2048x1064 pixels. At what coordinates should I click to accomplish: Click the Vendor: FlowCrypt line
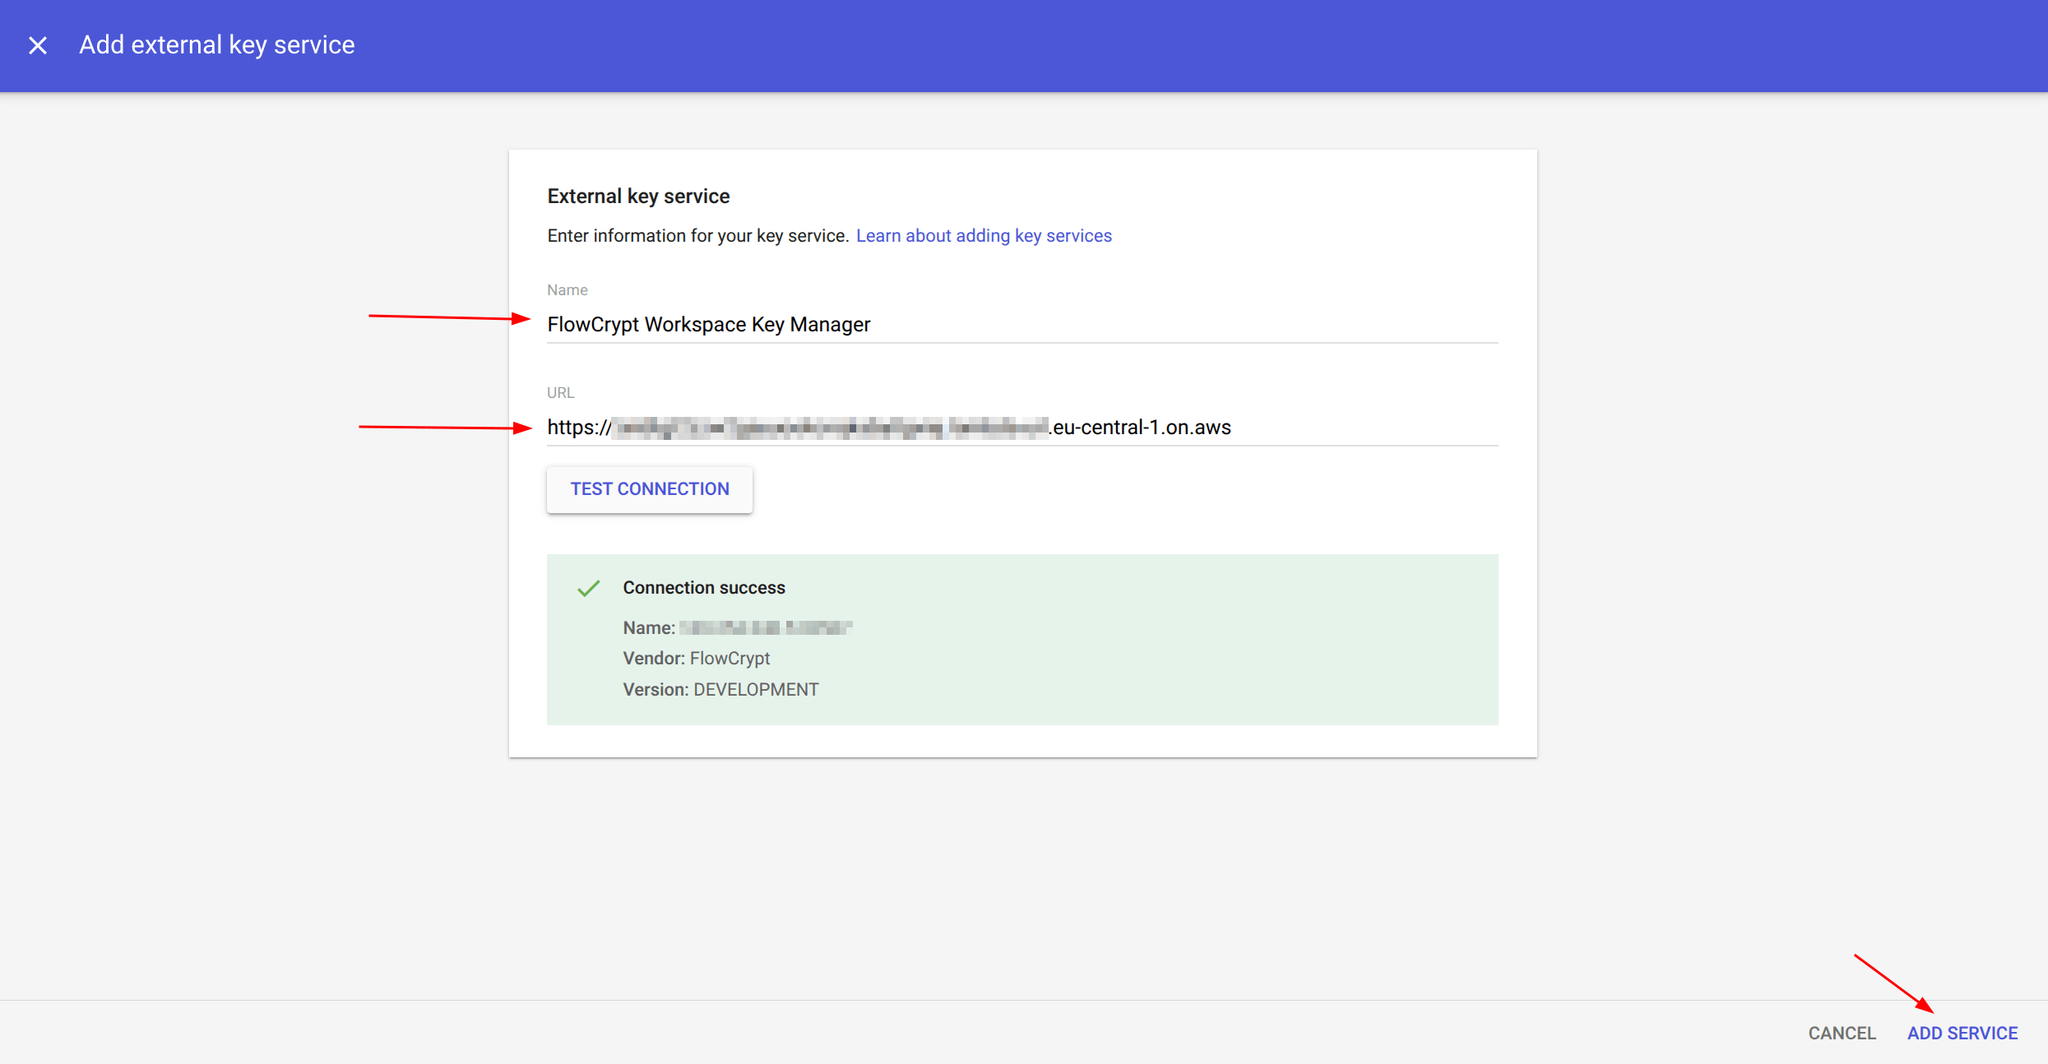point(697,659)
